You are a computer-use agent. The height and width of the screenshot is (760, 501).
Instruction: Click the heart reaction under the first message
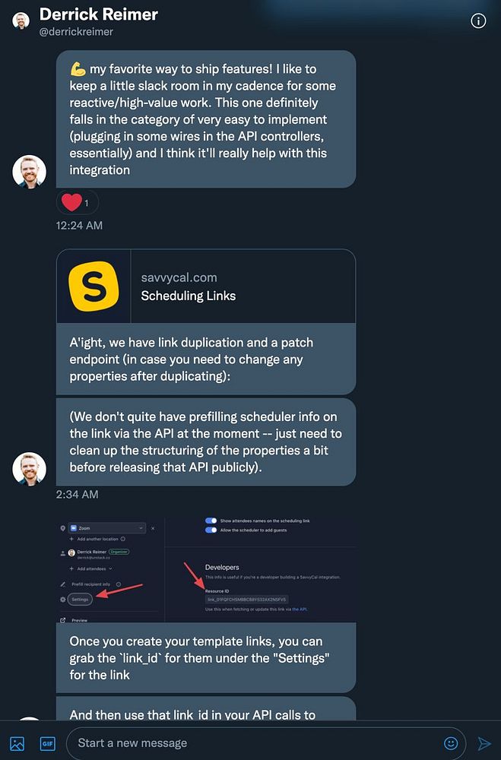coord(71,203)
